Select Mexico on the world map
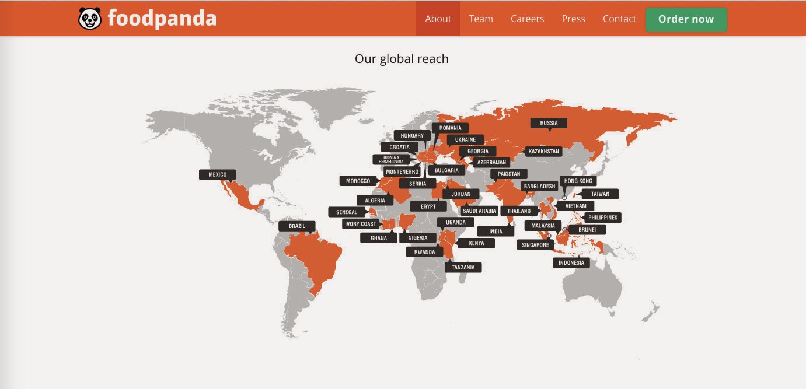This screenshot has width=806, height=389. click(x=217, y=174)
